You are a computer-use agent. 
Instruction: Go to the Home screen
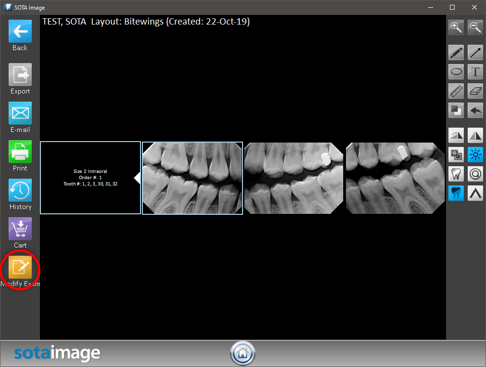(243, 354)
